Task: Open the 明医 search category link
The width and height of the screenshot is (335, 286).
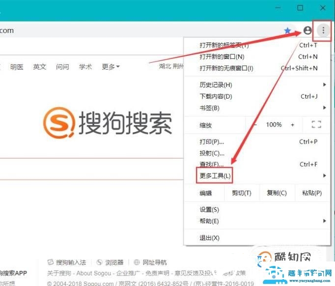Action: point(17,67)
